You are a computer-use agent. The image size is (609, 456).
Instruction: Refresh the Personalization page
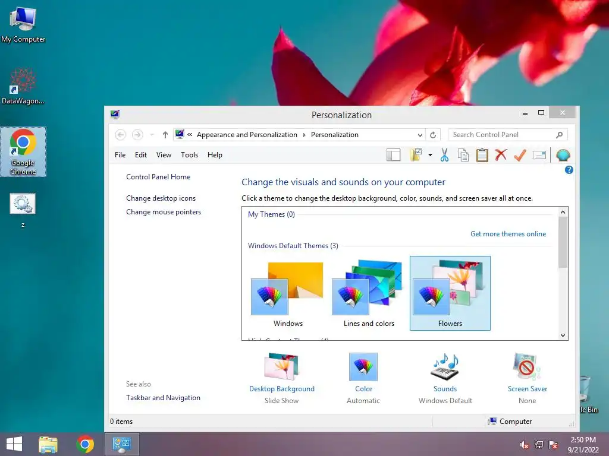coord(433,135)
